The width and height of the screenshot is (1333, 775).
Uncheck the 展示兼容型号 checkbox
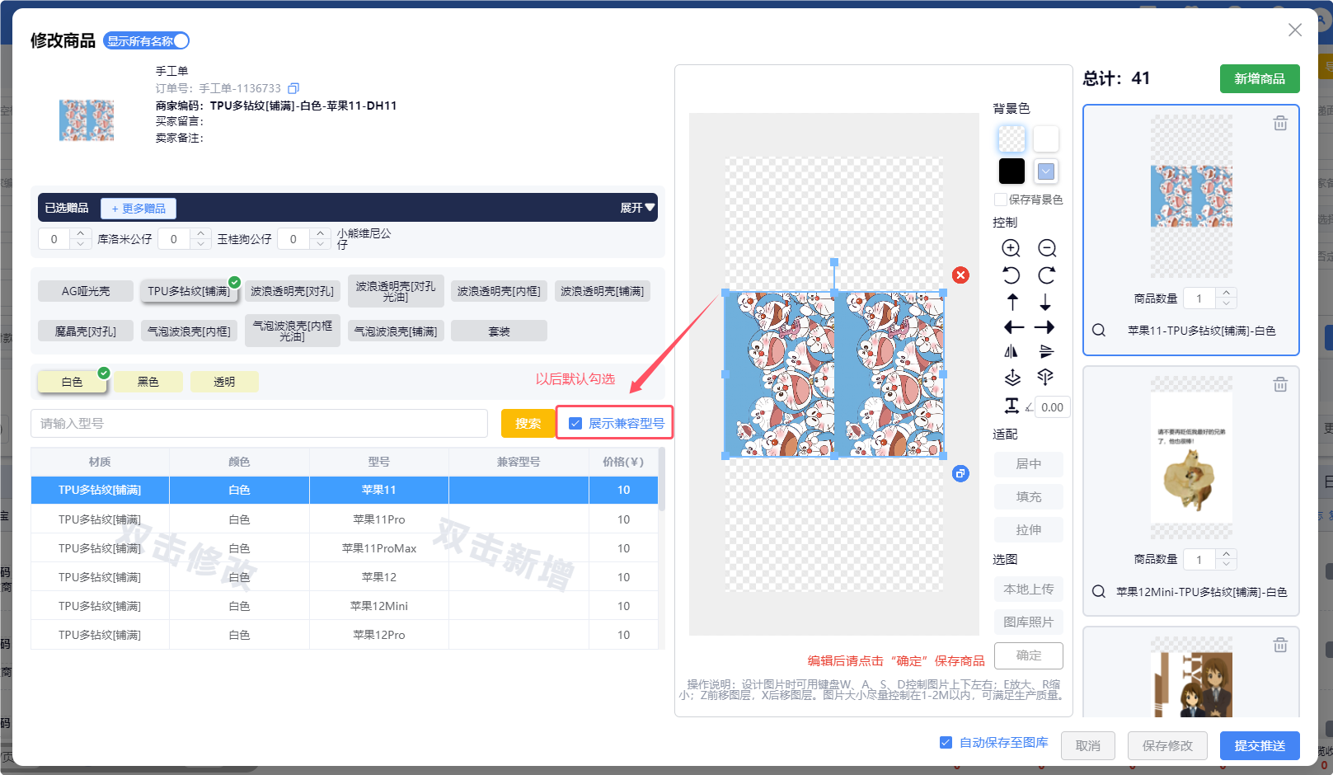pyautogui.click(x=575, y=424)
